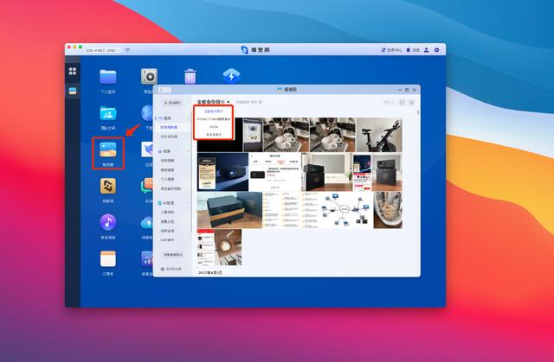Open the dark blue projector photo thumbnail

coord(222,171)
